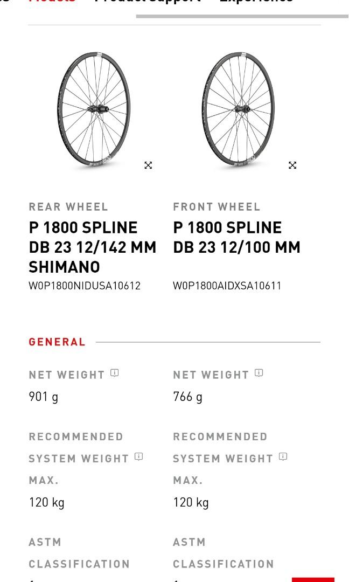349x582 pixels.
Task: Select article number W0P1800AIDXSA10611
Action: 227,286
